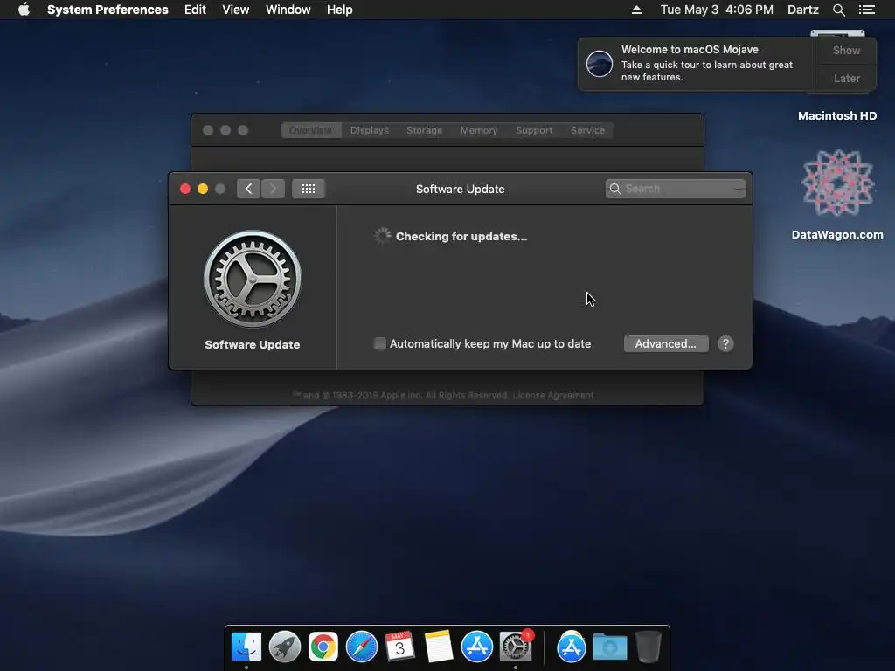Click the Advanced... button
Screen dimensions: 895x671
665,343
